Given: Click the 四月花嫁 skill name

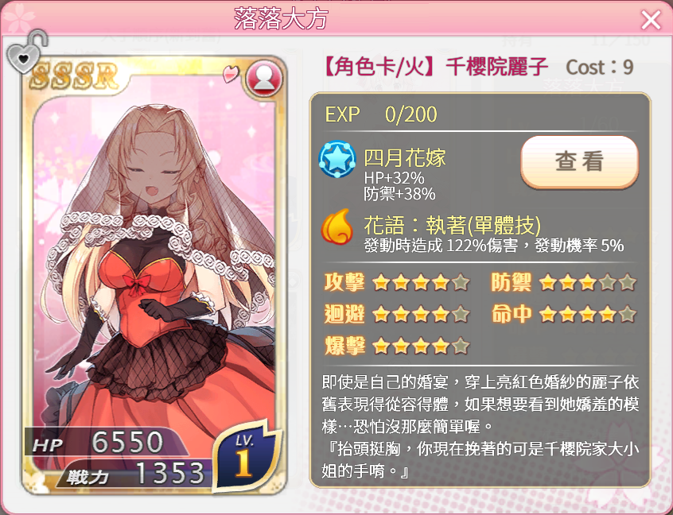Looking at the screenshot, I should click(405, 158).
